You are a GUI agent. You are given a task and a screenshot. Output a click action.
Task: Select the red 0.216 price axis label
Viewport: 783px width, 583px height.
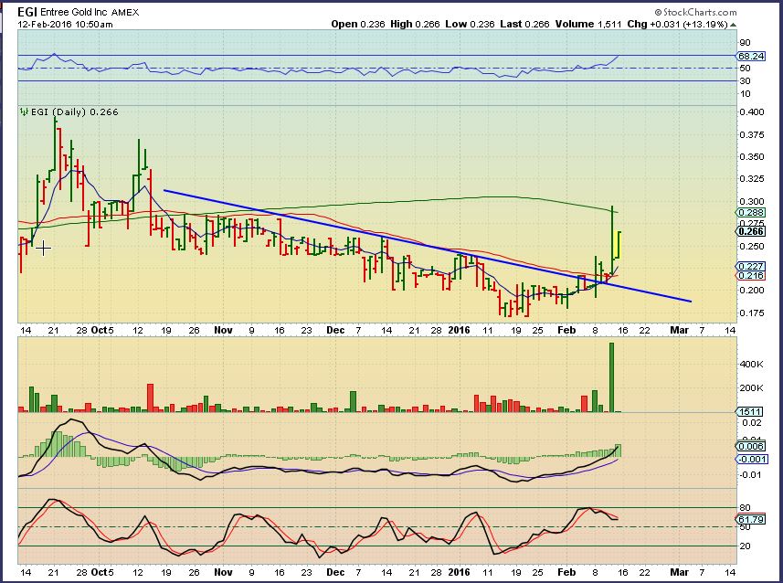[749, 275]
